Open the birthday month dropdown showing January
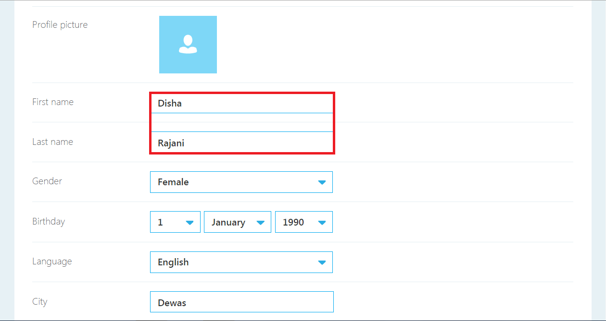 (238, 222)
